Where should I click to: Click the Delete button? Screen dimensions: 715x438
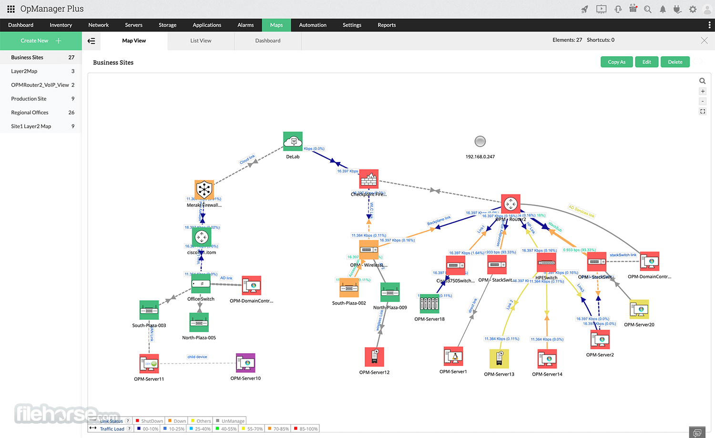pyautogui.click(x=675, y=62)
